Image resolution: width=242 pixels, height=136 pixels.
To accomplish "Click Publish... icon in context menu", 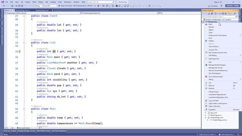I will pos(206,41).
